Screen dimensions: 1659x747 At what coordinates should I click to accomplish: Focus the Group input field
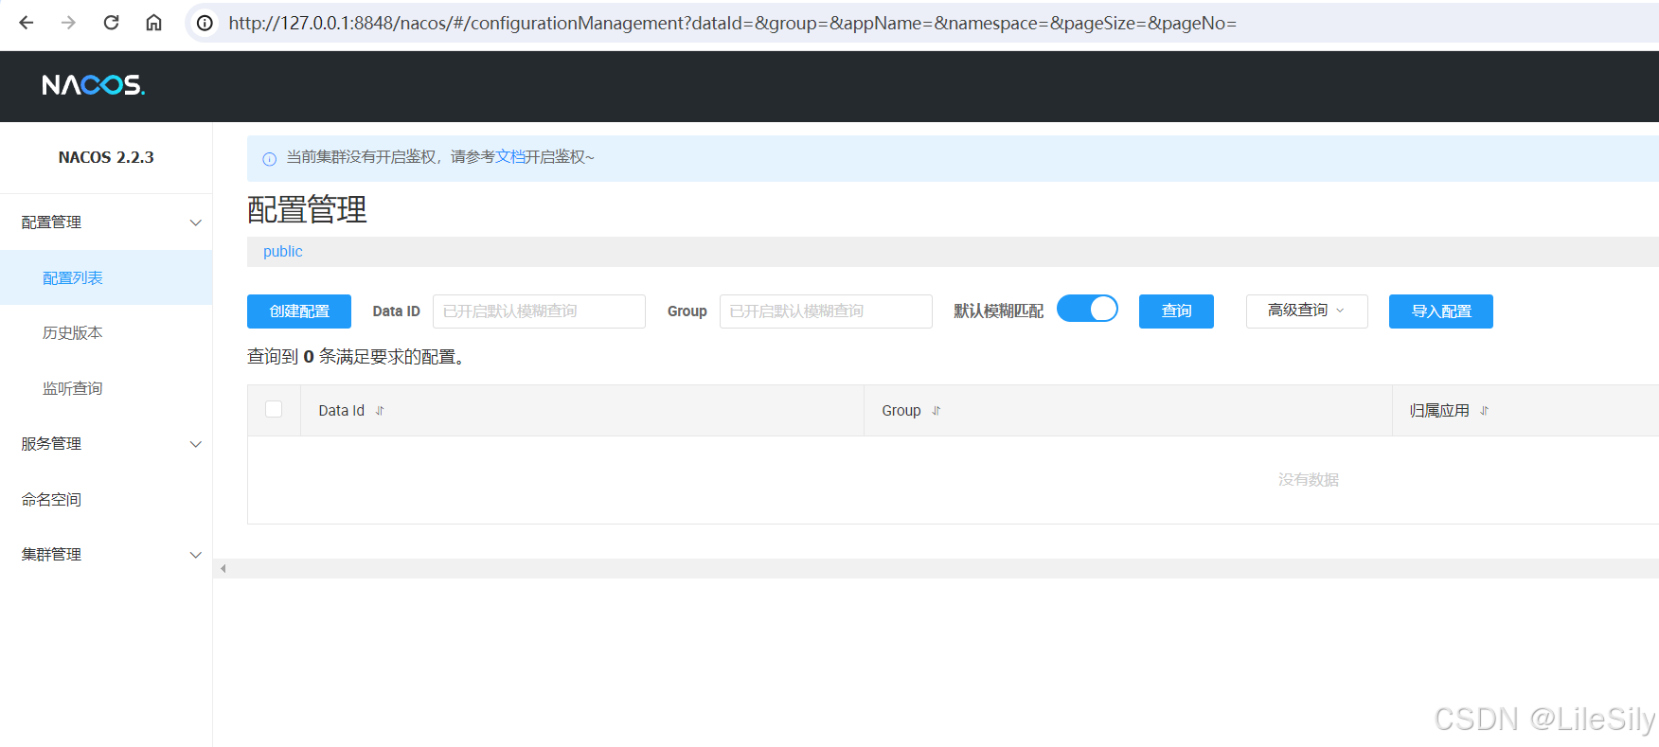(x=826, y=311)
